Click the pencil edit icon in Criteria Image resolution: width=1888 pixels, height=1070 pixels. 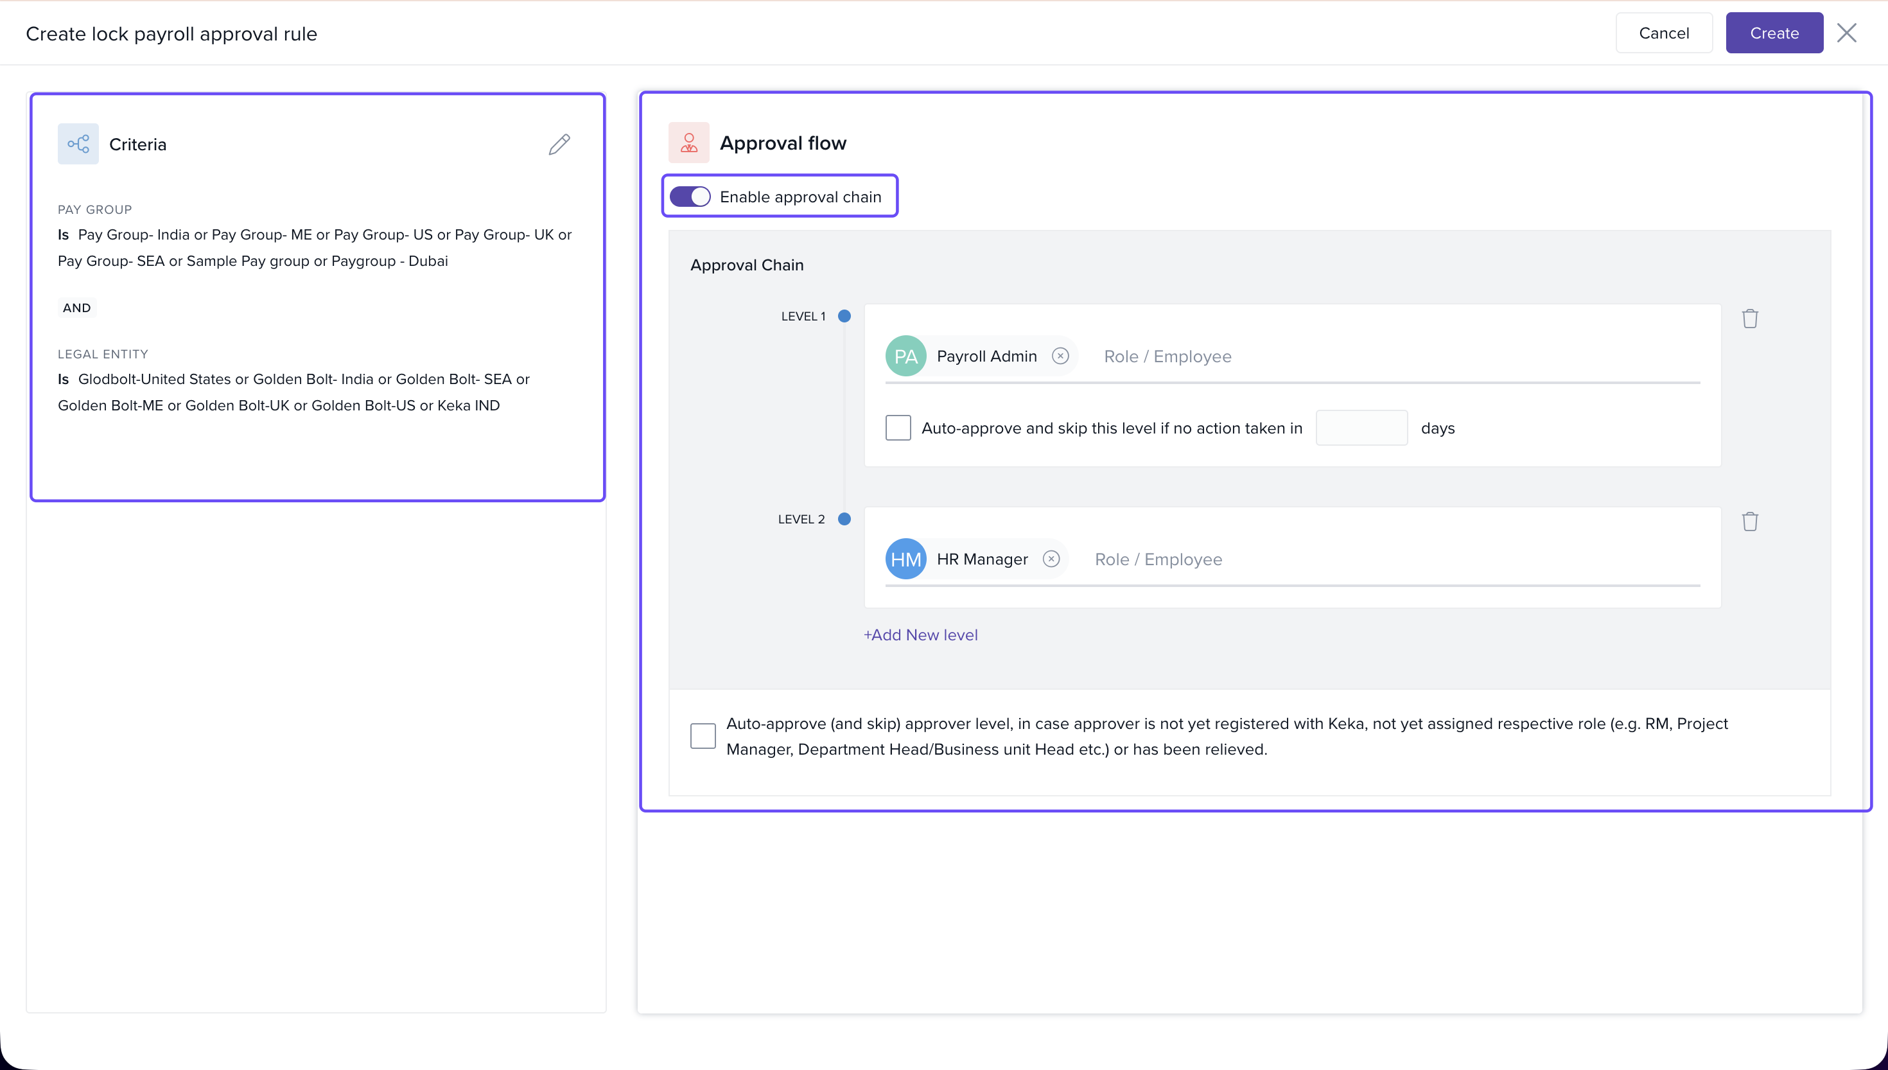coord(559,144)
